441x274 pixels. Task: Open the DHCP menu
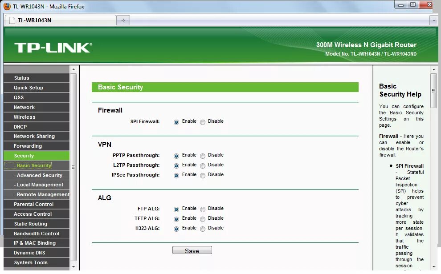pos(37,127)
